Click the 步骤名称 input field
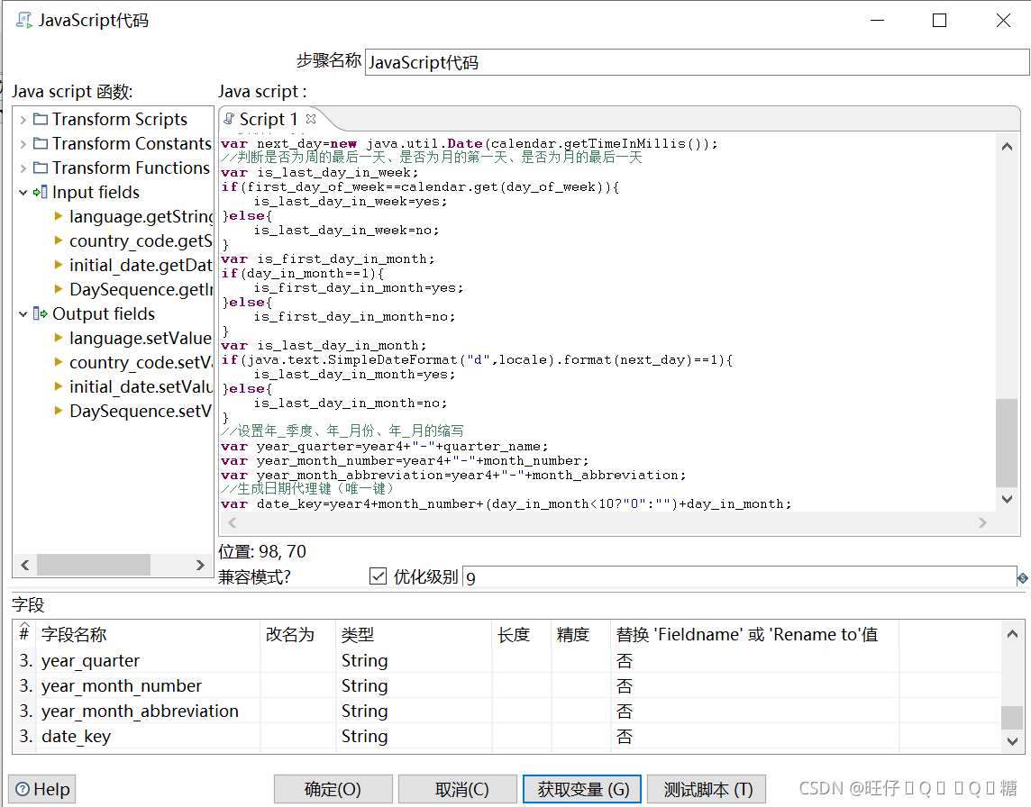Screen dimensions: 1031x807 (x=697, y=62)
